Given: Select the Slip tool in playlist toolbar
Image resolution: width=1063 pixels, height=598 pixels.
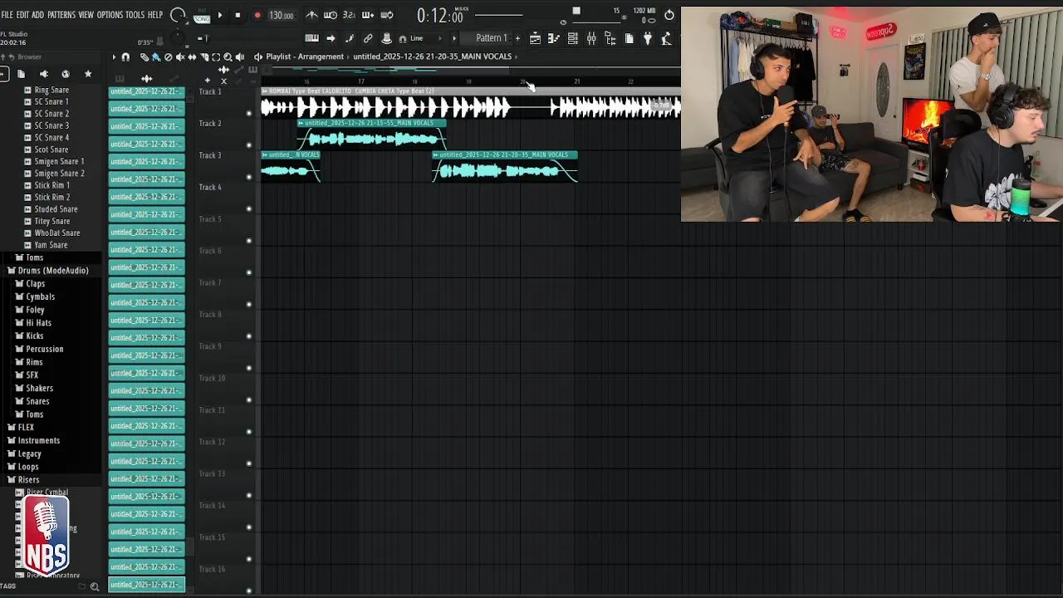Looking at the screenshot, I should 192,56.
